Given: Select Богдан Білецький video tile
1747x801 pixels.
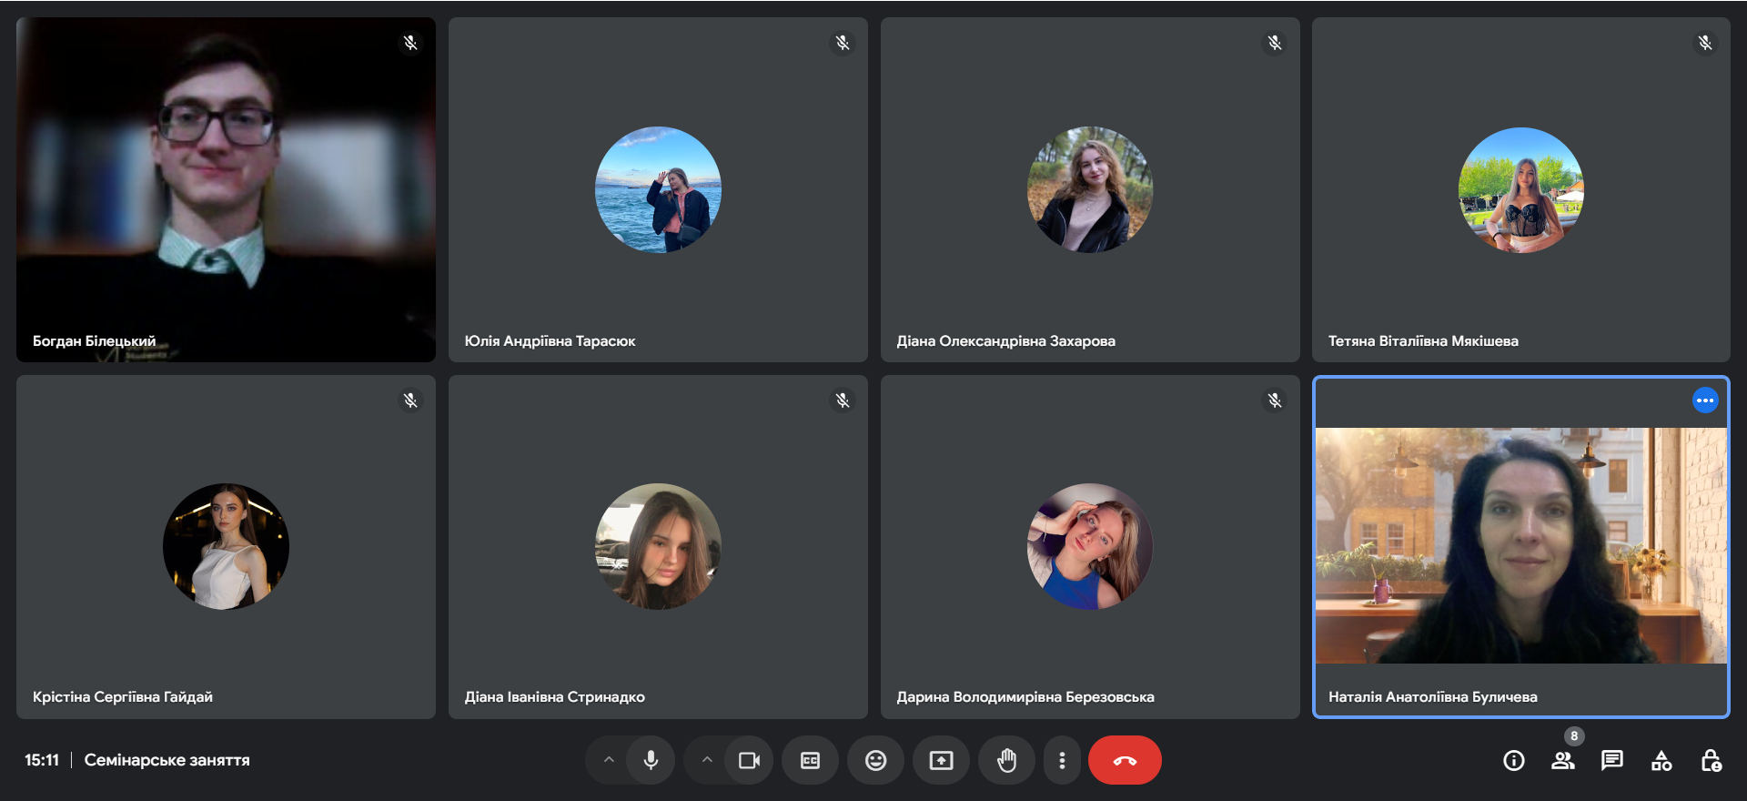Looking at the screenshot, I should click(226, 189).
